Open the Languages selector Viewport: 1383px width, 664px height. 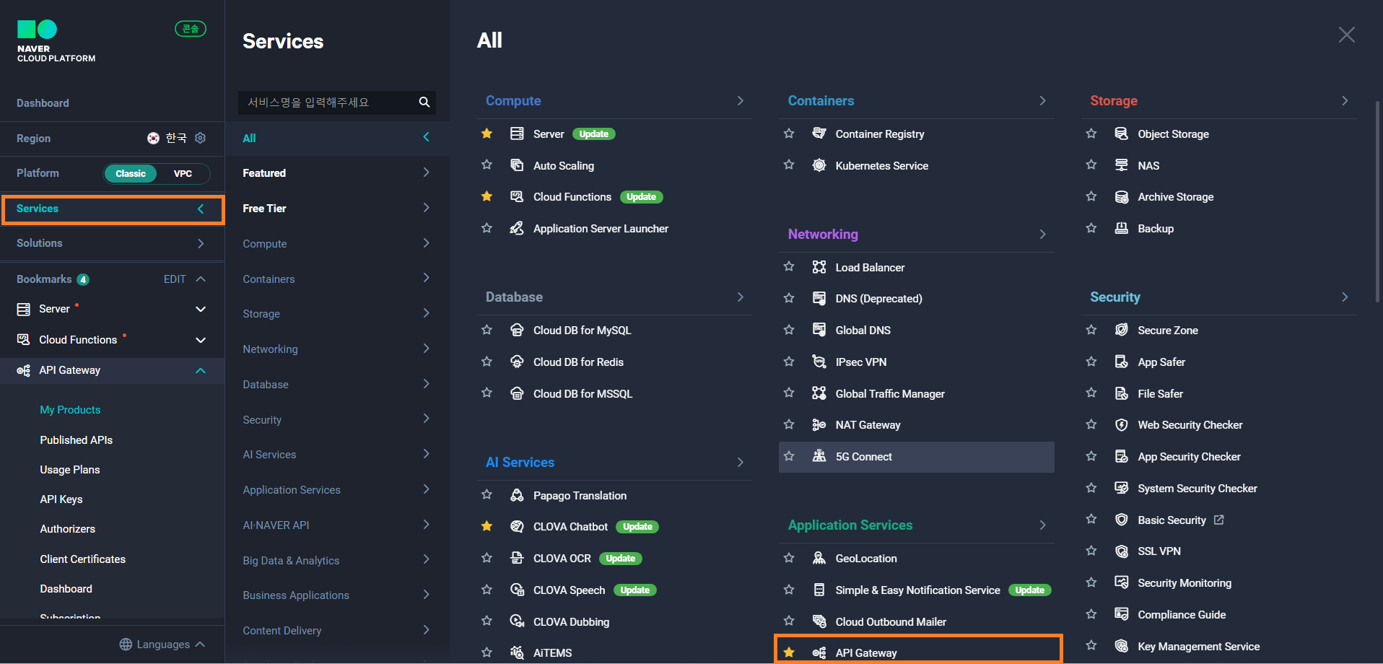(x=162, y=644)
